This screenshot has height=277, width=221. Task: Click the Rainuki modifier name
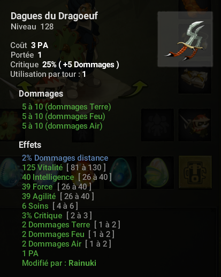[x=82, y=263]
